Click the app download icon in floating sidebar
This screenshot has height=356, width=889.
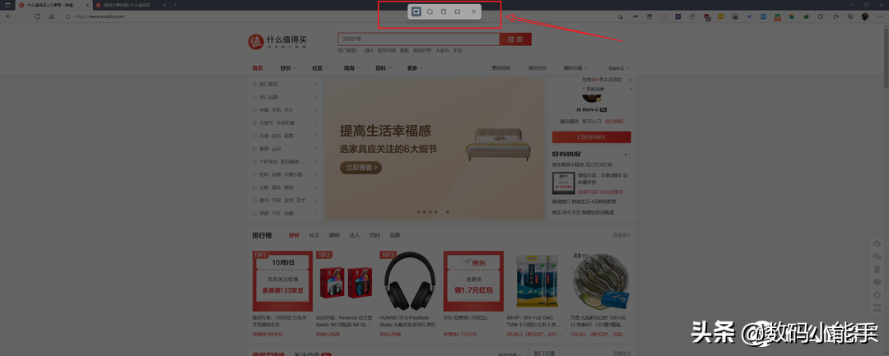tap(877, 269)
